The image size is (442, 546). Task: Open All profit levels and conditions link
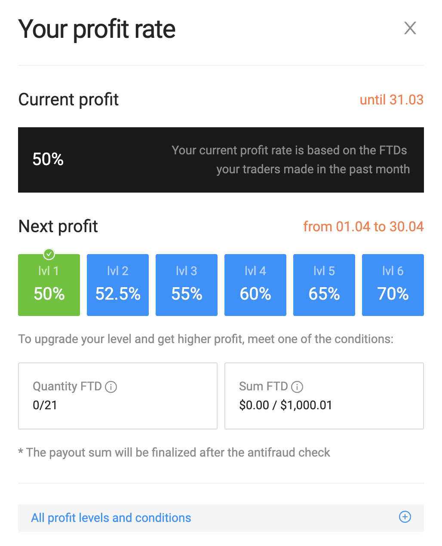pos(111,518)
